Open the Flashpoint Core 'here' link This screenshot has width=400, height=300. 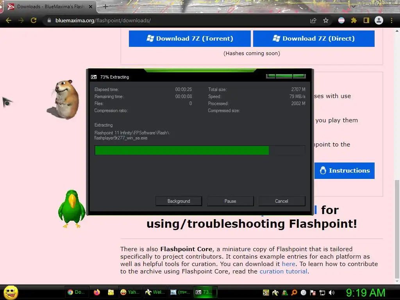pos(289,264)
